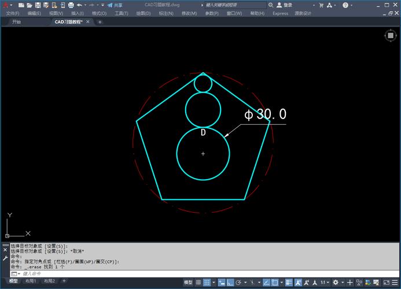The height and width of the screenshot is (289, 401).
Task: Open the 修改(M) menu
Action: point(189,13)
